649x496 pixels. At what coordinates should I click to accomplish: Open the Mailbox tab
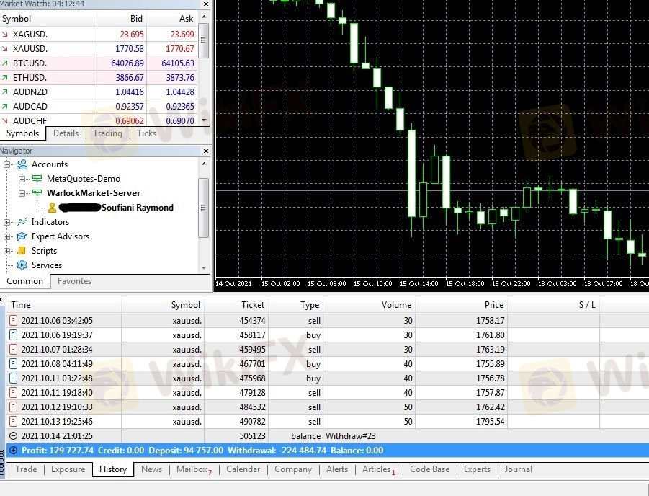tap(193, 469)
